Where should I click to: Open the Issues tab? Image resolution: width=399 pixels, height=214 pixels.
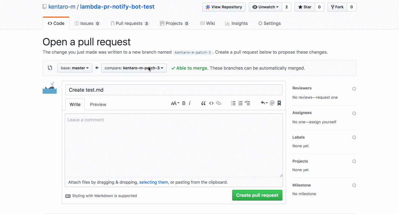(x=87, y=23)
